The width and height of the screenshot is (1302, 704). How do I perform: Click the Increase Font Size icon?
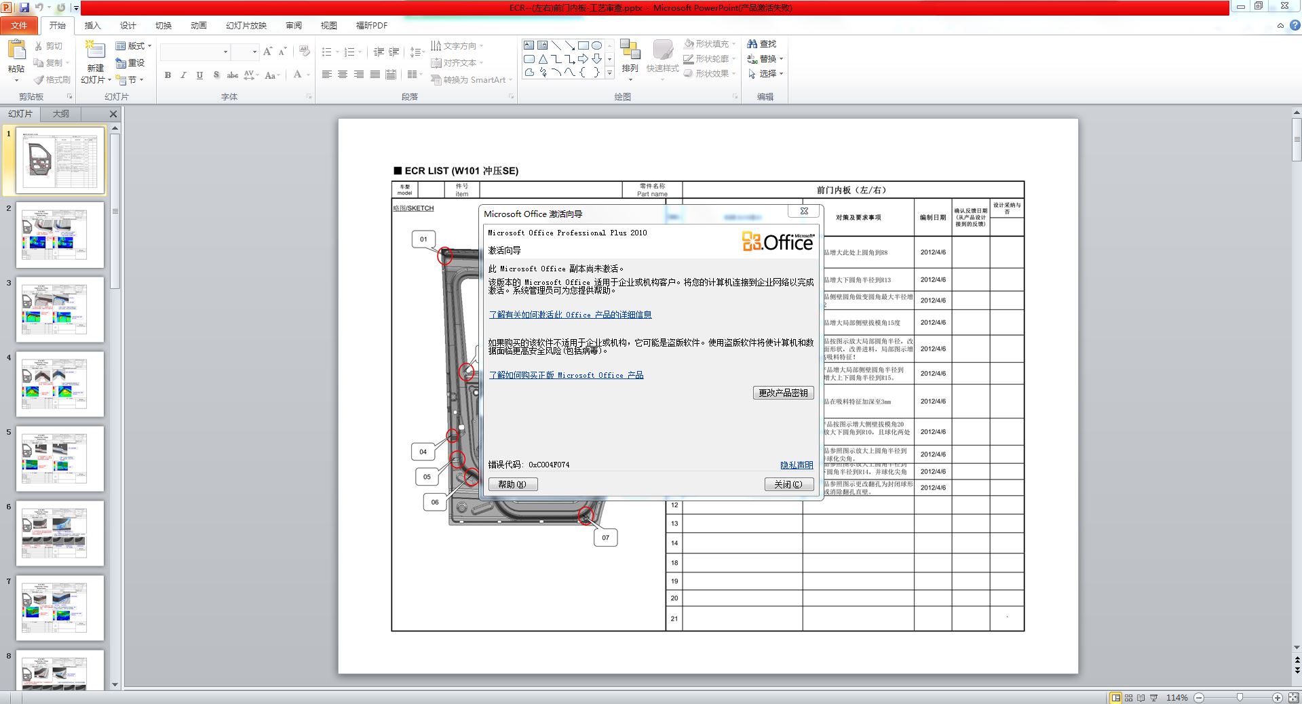tap(267, 52)
